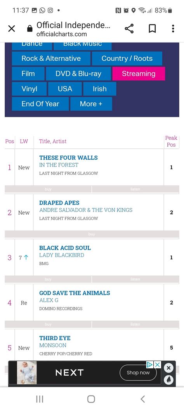Tap Shop now on the NEXT ad

138,373
